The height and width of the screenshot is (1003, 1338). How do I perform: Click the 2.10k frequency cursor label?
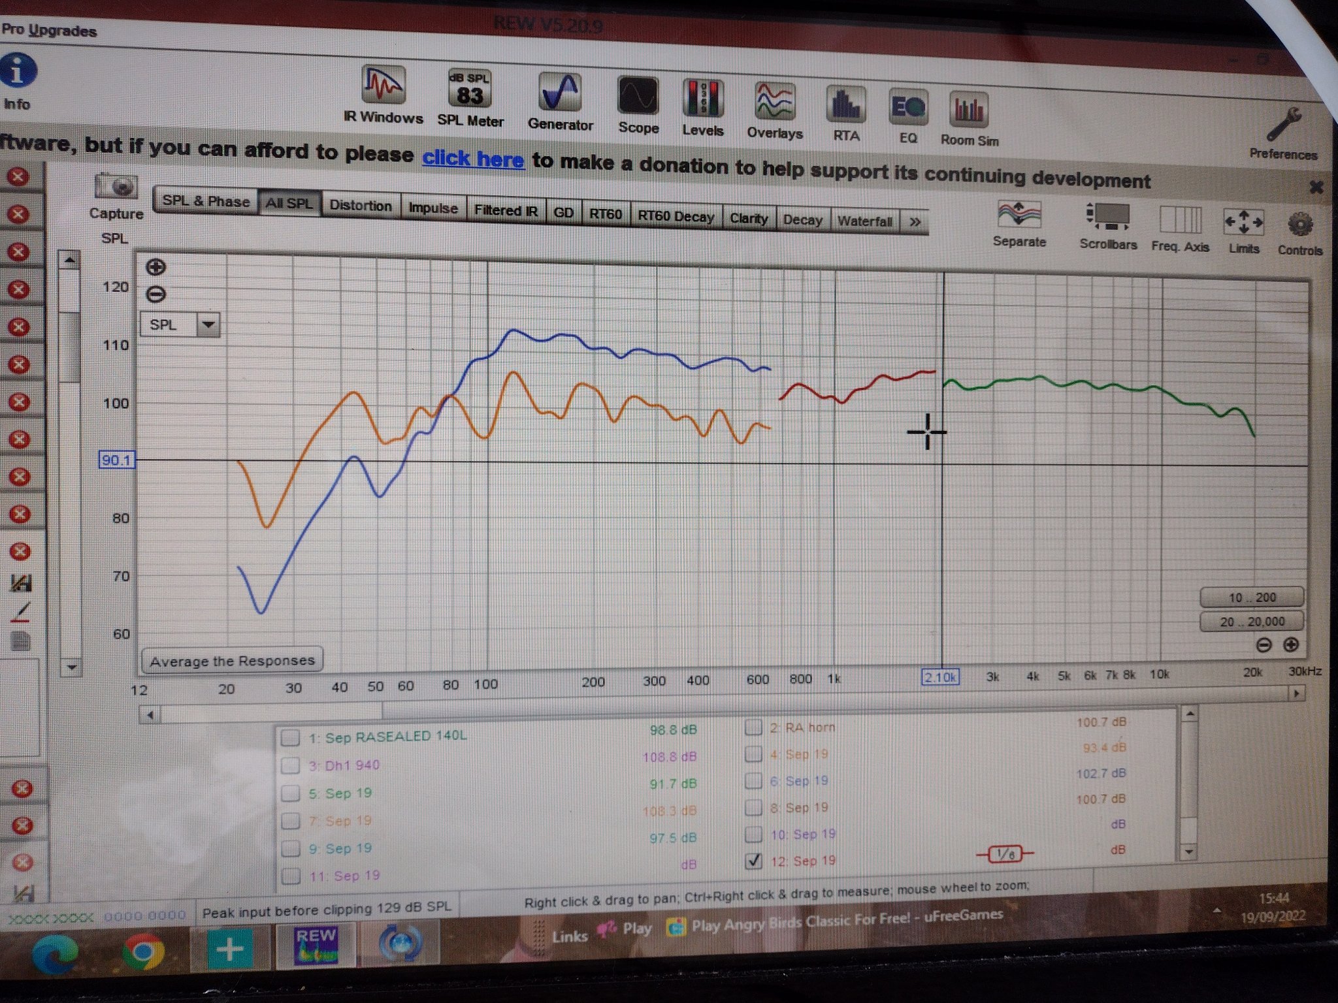[940, 677]
